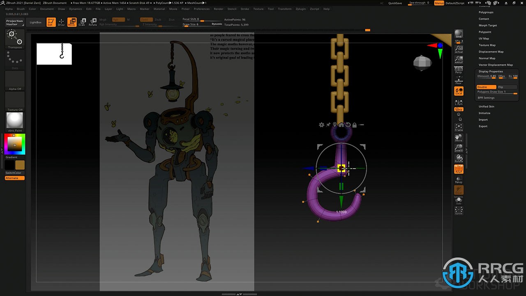
Task: Select the Rotate mode icon in top shelf
Action: click(93, 22)
